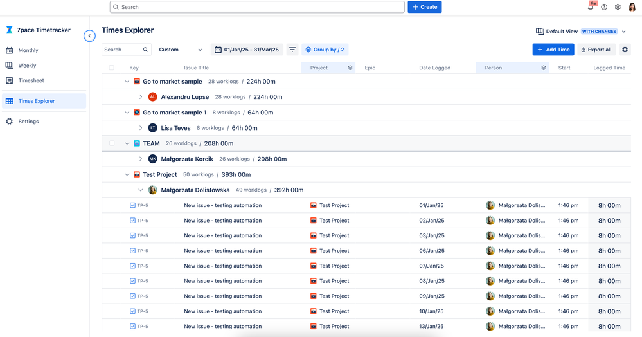This screenshot has width=642, height=337.
Task: Toggle TP-5 task checkbox on 08/Jan/25 row
Action: point(132,281)
